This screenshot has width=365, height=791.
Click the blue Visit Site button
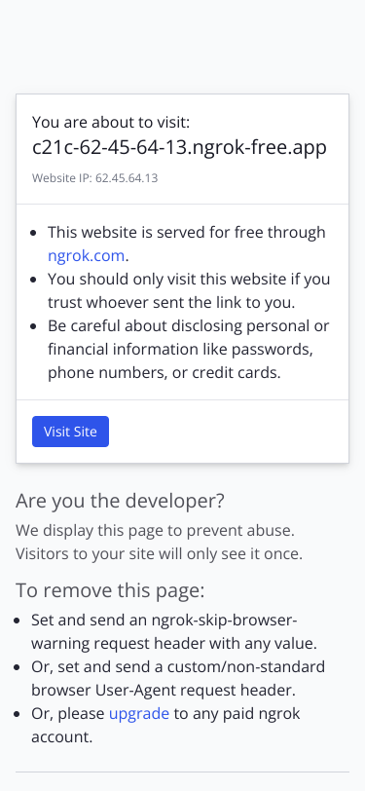tap(71, 432)
